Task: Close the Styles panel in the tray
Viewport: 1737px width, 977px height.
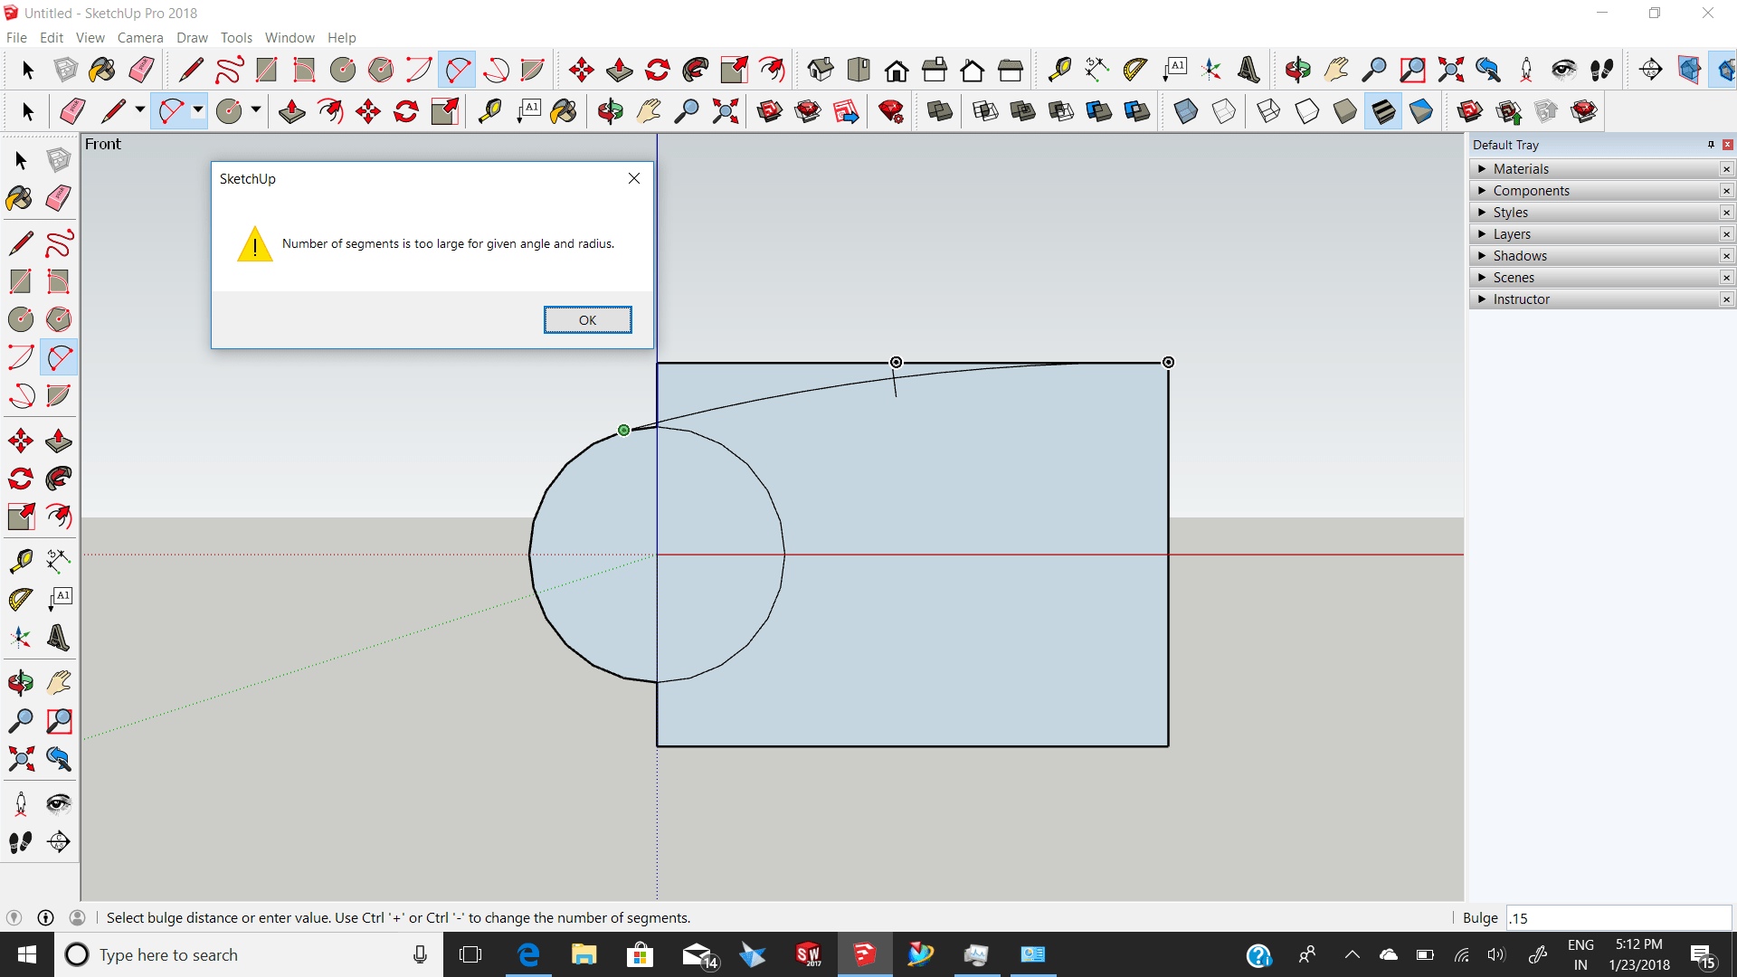Action: coord(1727,212)
